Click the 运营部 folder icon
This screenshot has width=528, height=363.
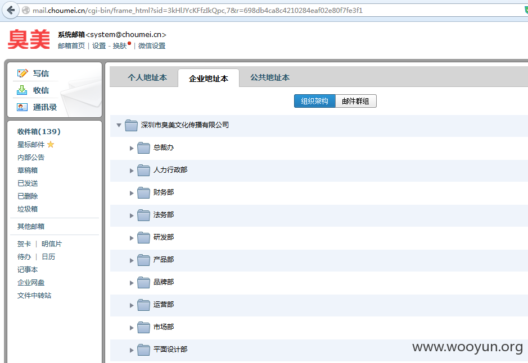[143, 305]
